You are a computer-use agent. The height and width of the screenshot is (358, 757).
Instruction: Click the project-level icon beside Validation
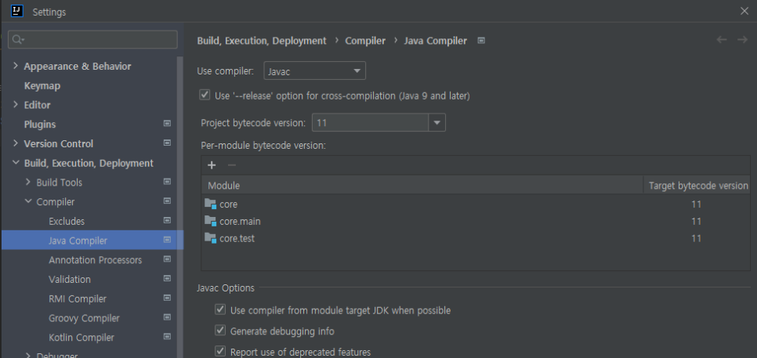coord(167,278)
